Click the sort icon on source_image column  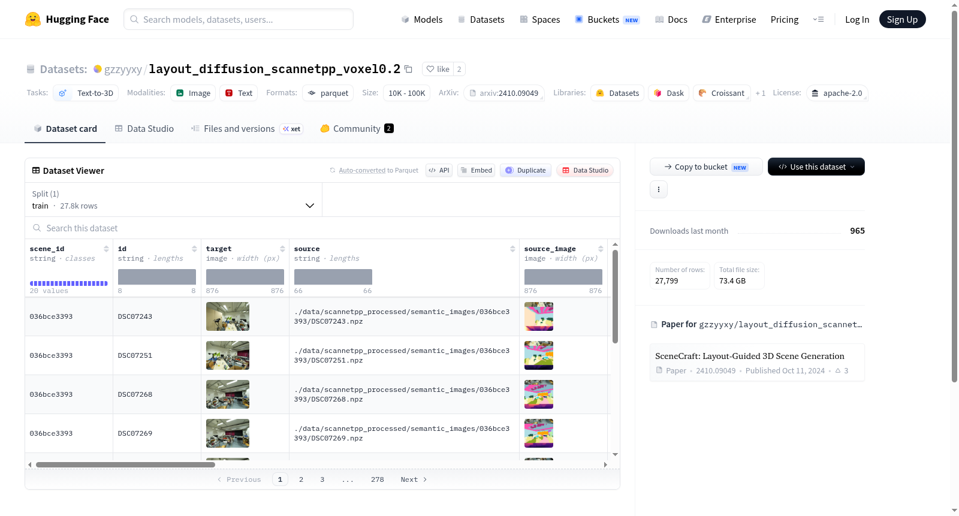point(601,249)
